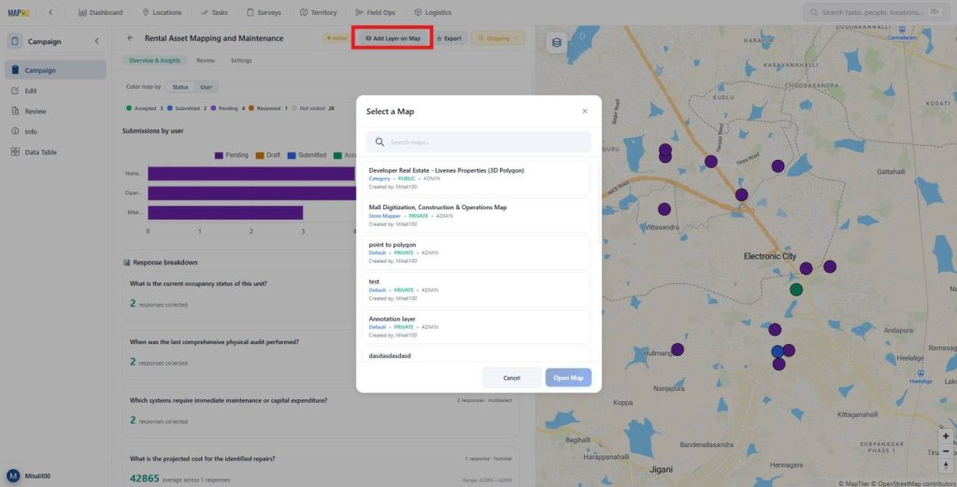Click the Response breakdown heading icon
The width and height of the screenshot is (957, 487).
pos(126,263)
